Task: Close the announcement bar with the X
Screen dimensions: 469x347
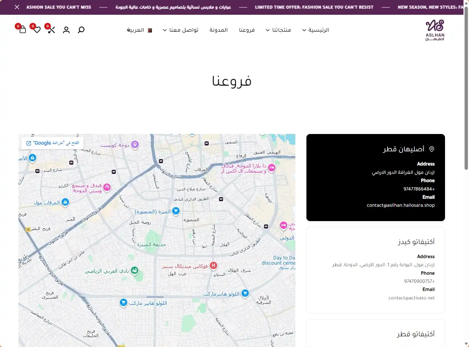Action: click(17, 7)
